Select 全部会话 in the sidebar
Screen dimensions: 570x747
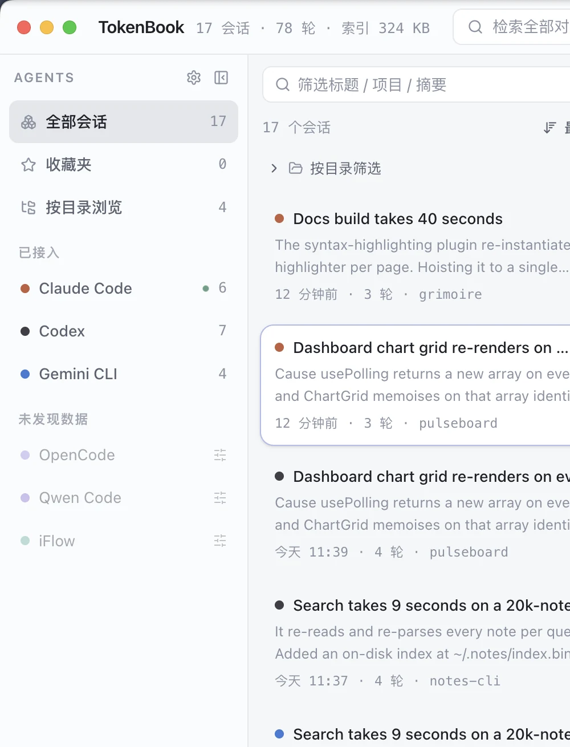124,122
